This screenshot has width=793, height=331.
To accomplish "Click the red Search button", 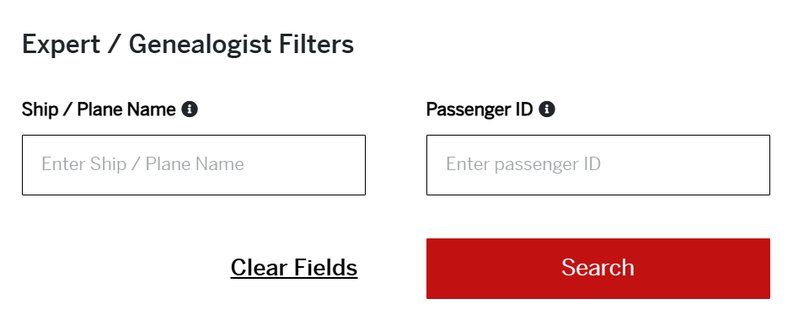I will point(598,269).
